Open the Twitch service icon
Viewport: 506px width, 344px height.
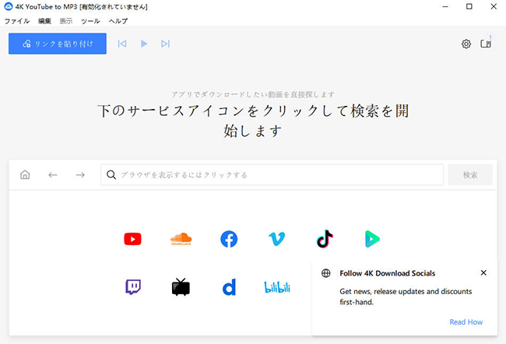[133, 287]
